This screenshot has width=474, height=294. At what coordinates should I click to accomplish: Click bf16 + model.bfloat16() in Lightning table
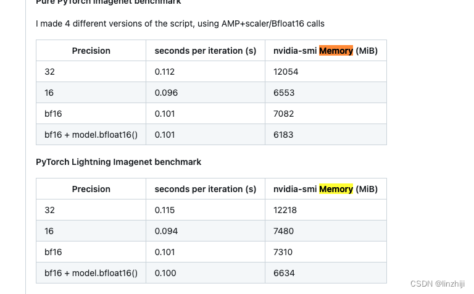coord(91,273)
